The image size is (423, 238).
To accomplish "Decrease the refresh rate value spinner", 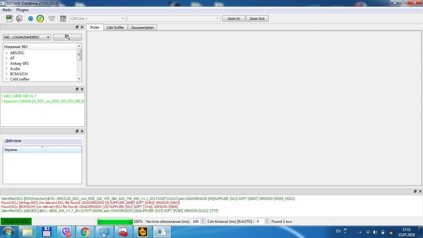I will tap(203, 223).
